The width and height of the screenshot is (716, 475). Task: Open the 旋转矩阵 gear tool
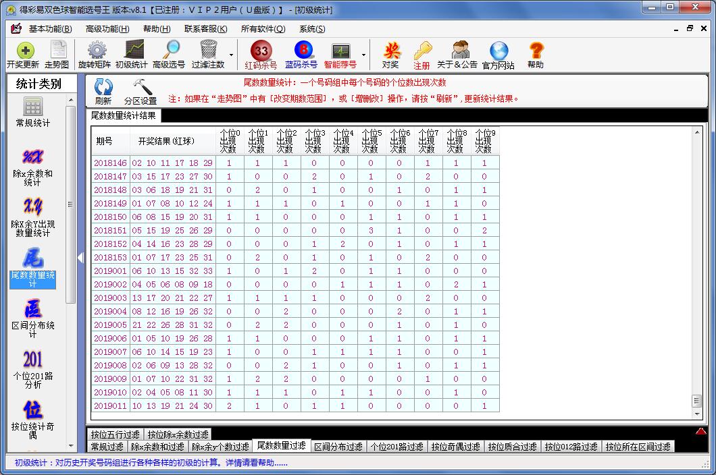click(95, 55)
